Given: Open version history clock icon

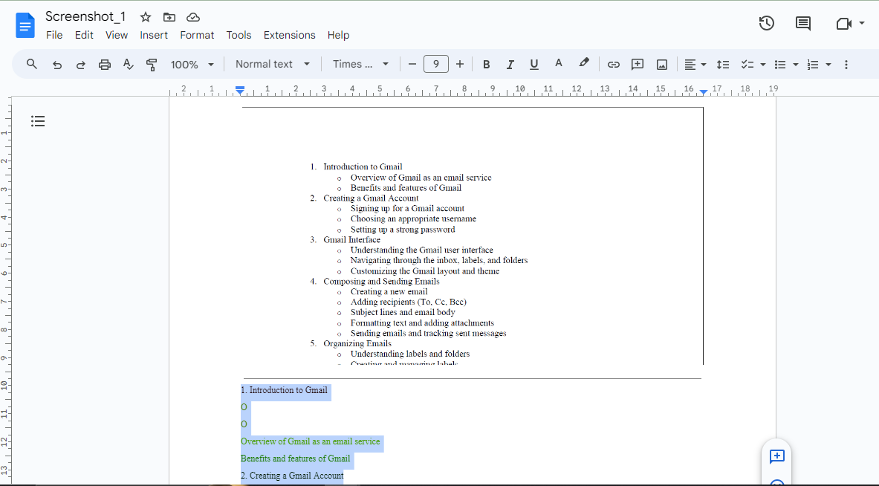Looking at the screenshot, I should [766, 23].
